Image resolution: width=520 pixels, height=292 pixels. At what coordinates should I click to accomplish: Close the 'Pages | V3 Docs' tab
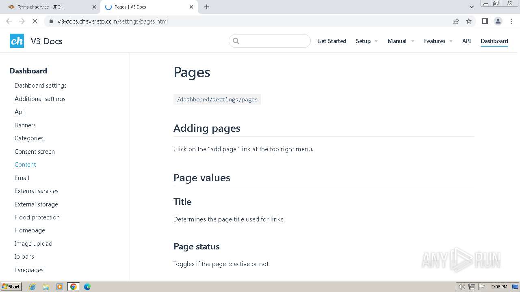191,7
